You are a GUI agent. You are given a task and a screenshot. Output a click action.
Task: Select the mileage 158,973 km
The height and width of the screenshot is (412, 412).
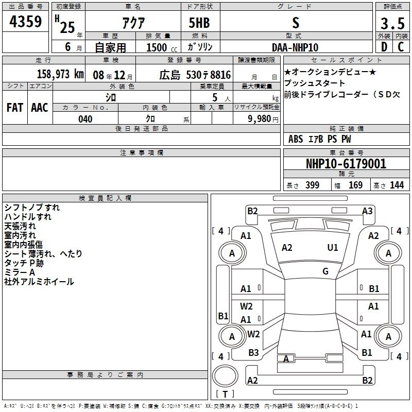pyautogui.click(x=60, y=74)
